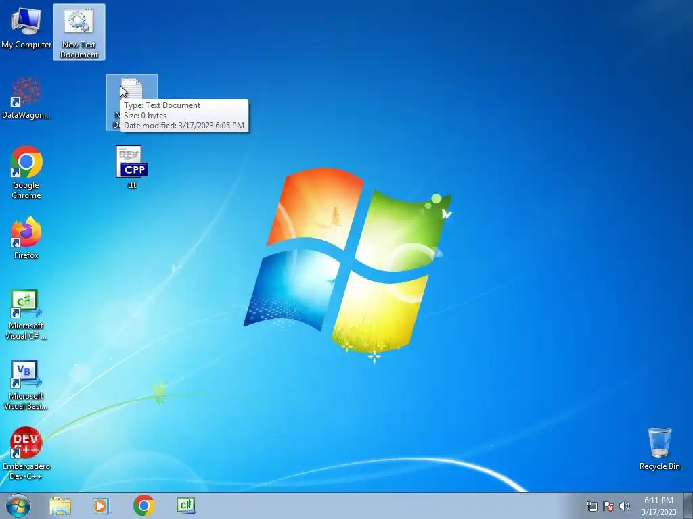Screen dimensions: 693x519
Task: Click the Show desktop strip on the taskbar
Action: [x=688, y=506]
